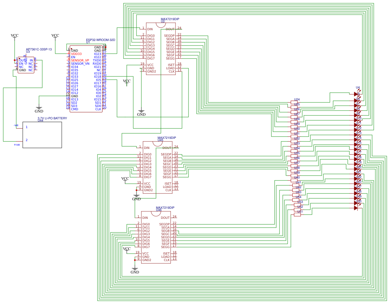Screen dimensions: 390x304
Task: Click the U24 resistor reference label
Action: (297, 99)
